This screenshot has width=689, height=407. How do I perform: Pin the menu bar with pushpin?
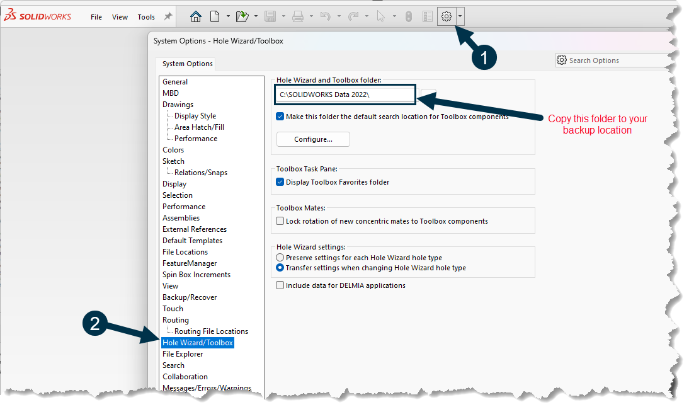(168, 17)
